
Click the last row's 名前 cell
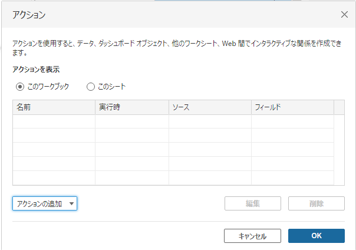(x=54, y=178)
